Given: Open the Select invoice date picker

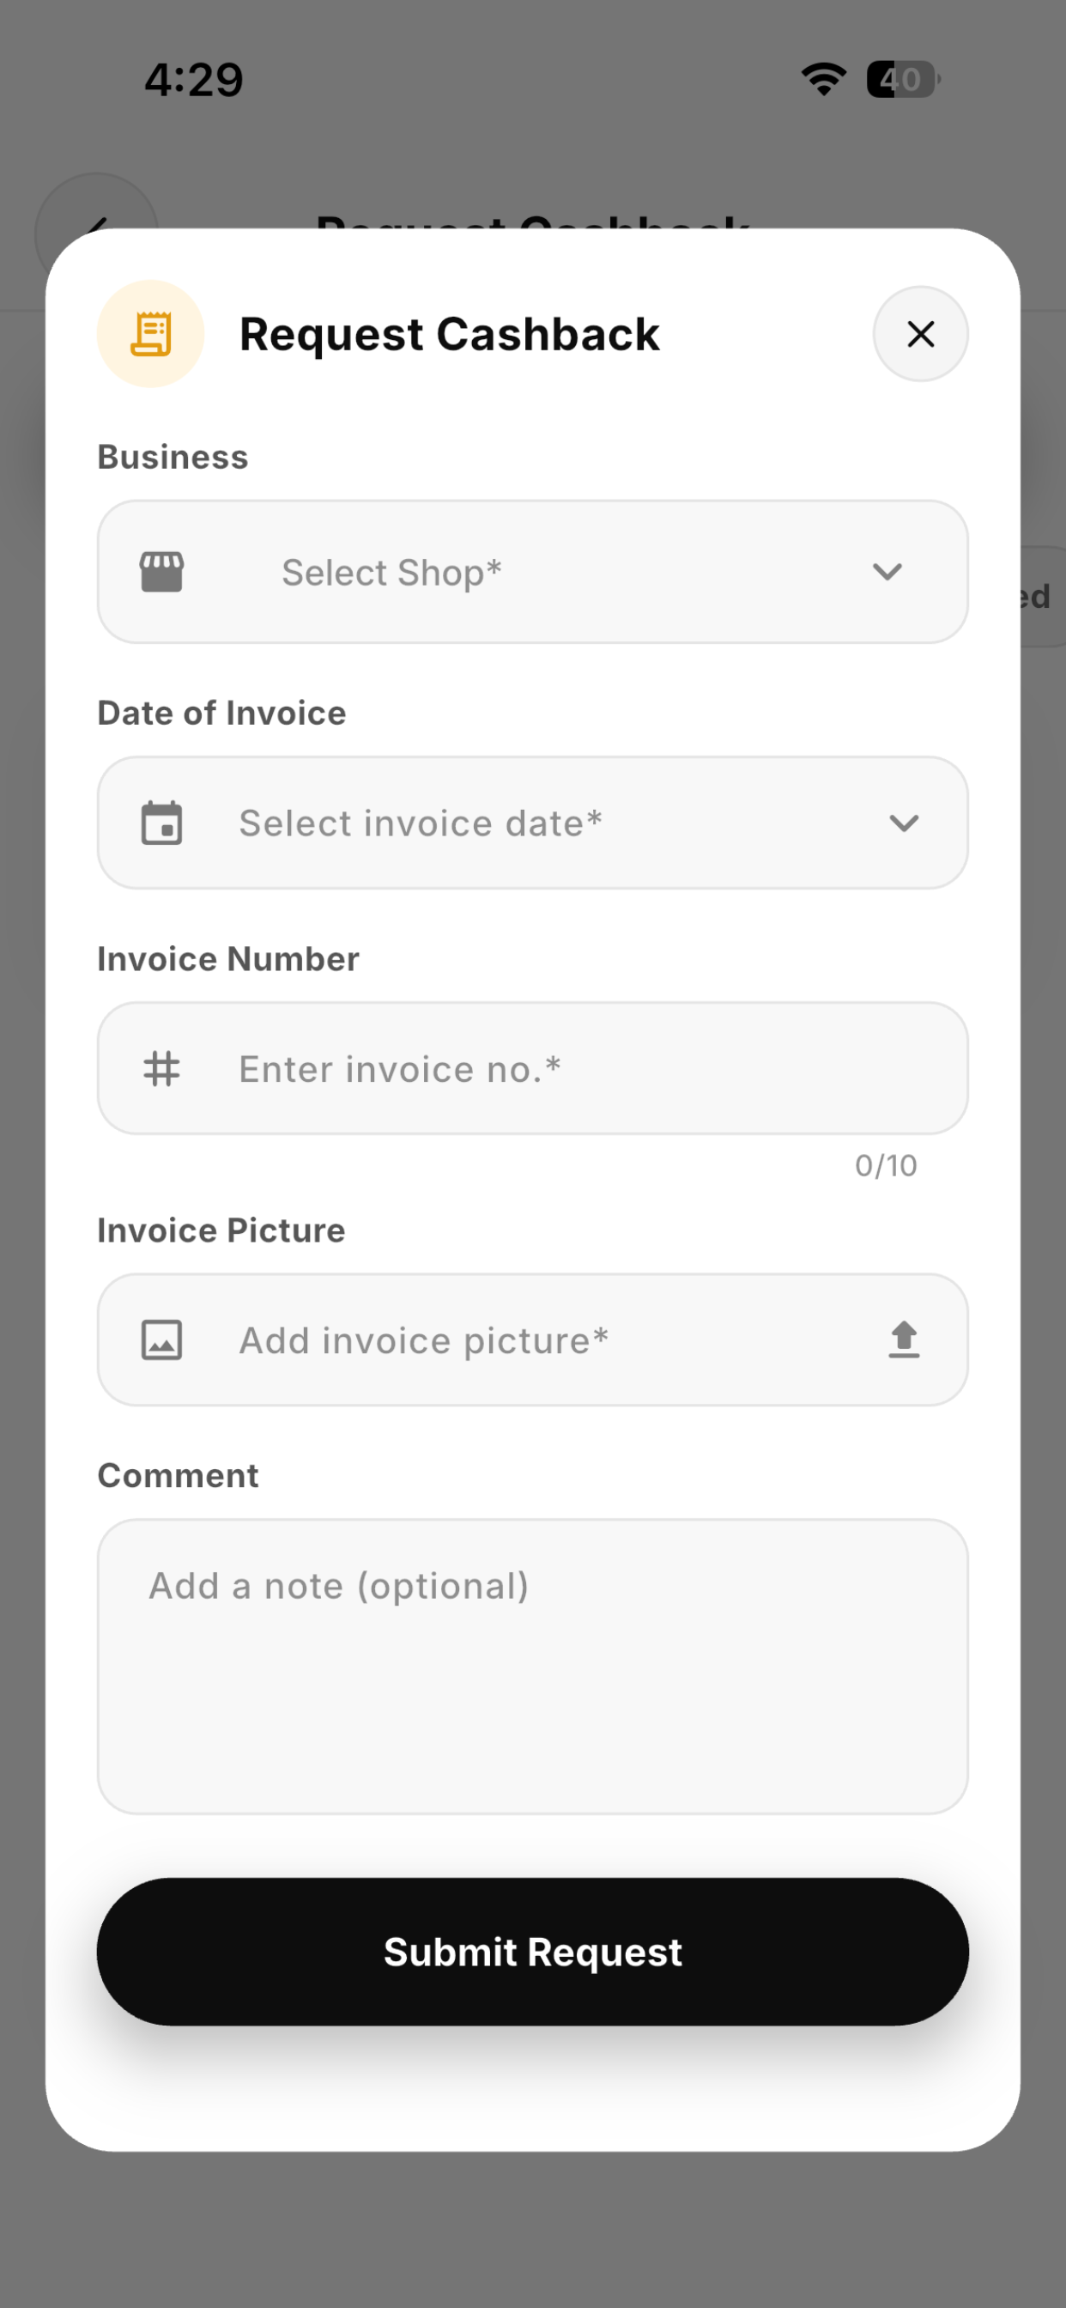Looking at the screenshot, I should coord(533,823).
